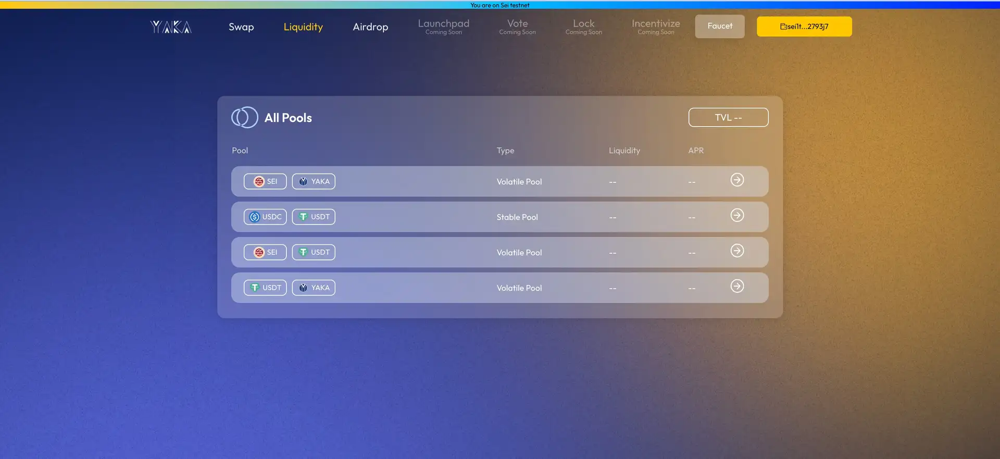Viewport: 1000px width, 459px height.
Task: Open the Faucet button
Action: (720, 26)
